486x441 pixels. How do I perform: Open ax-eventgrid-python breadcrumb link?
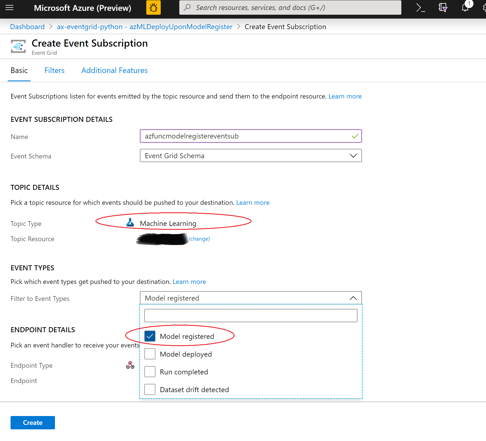[x=145, y=27]
